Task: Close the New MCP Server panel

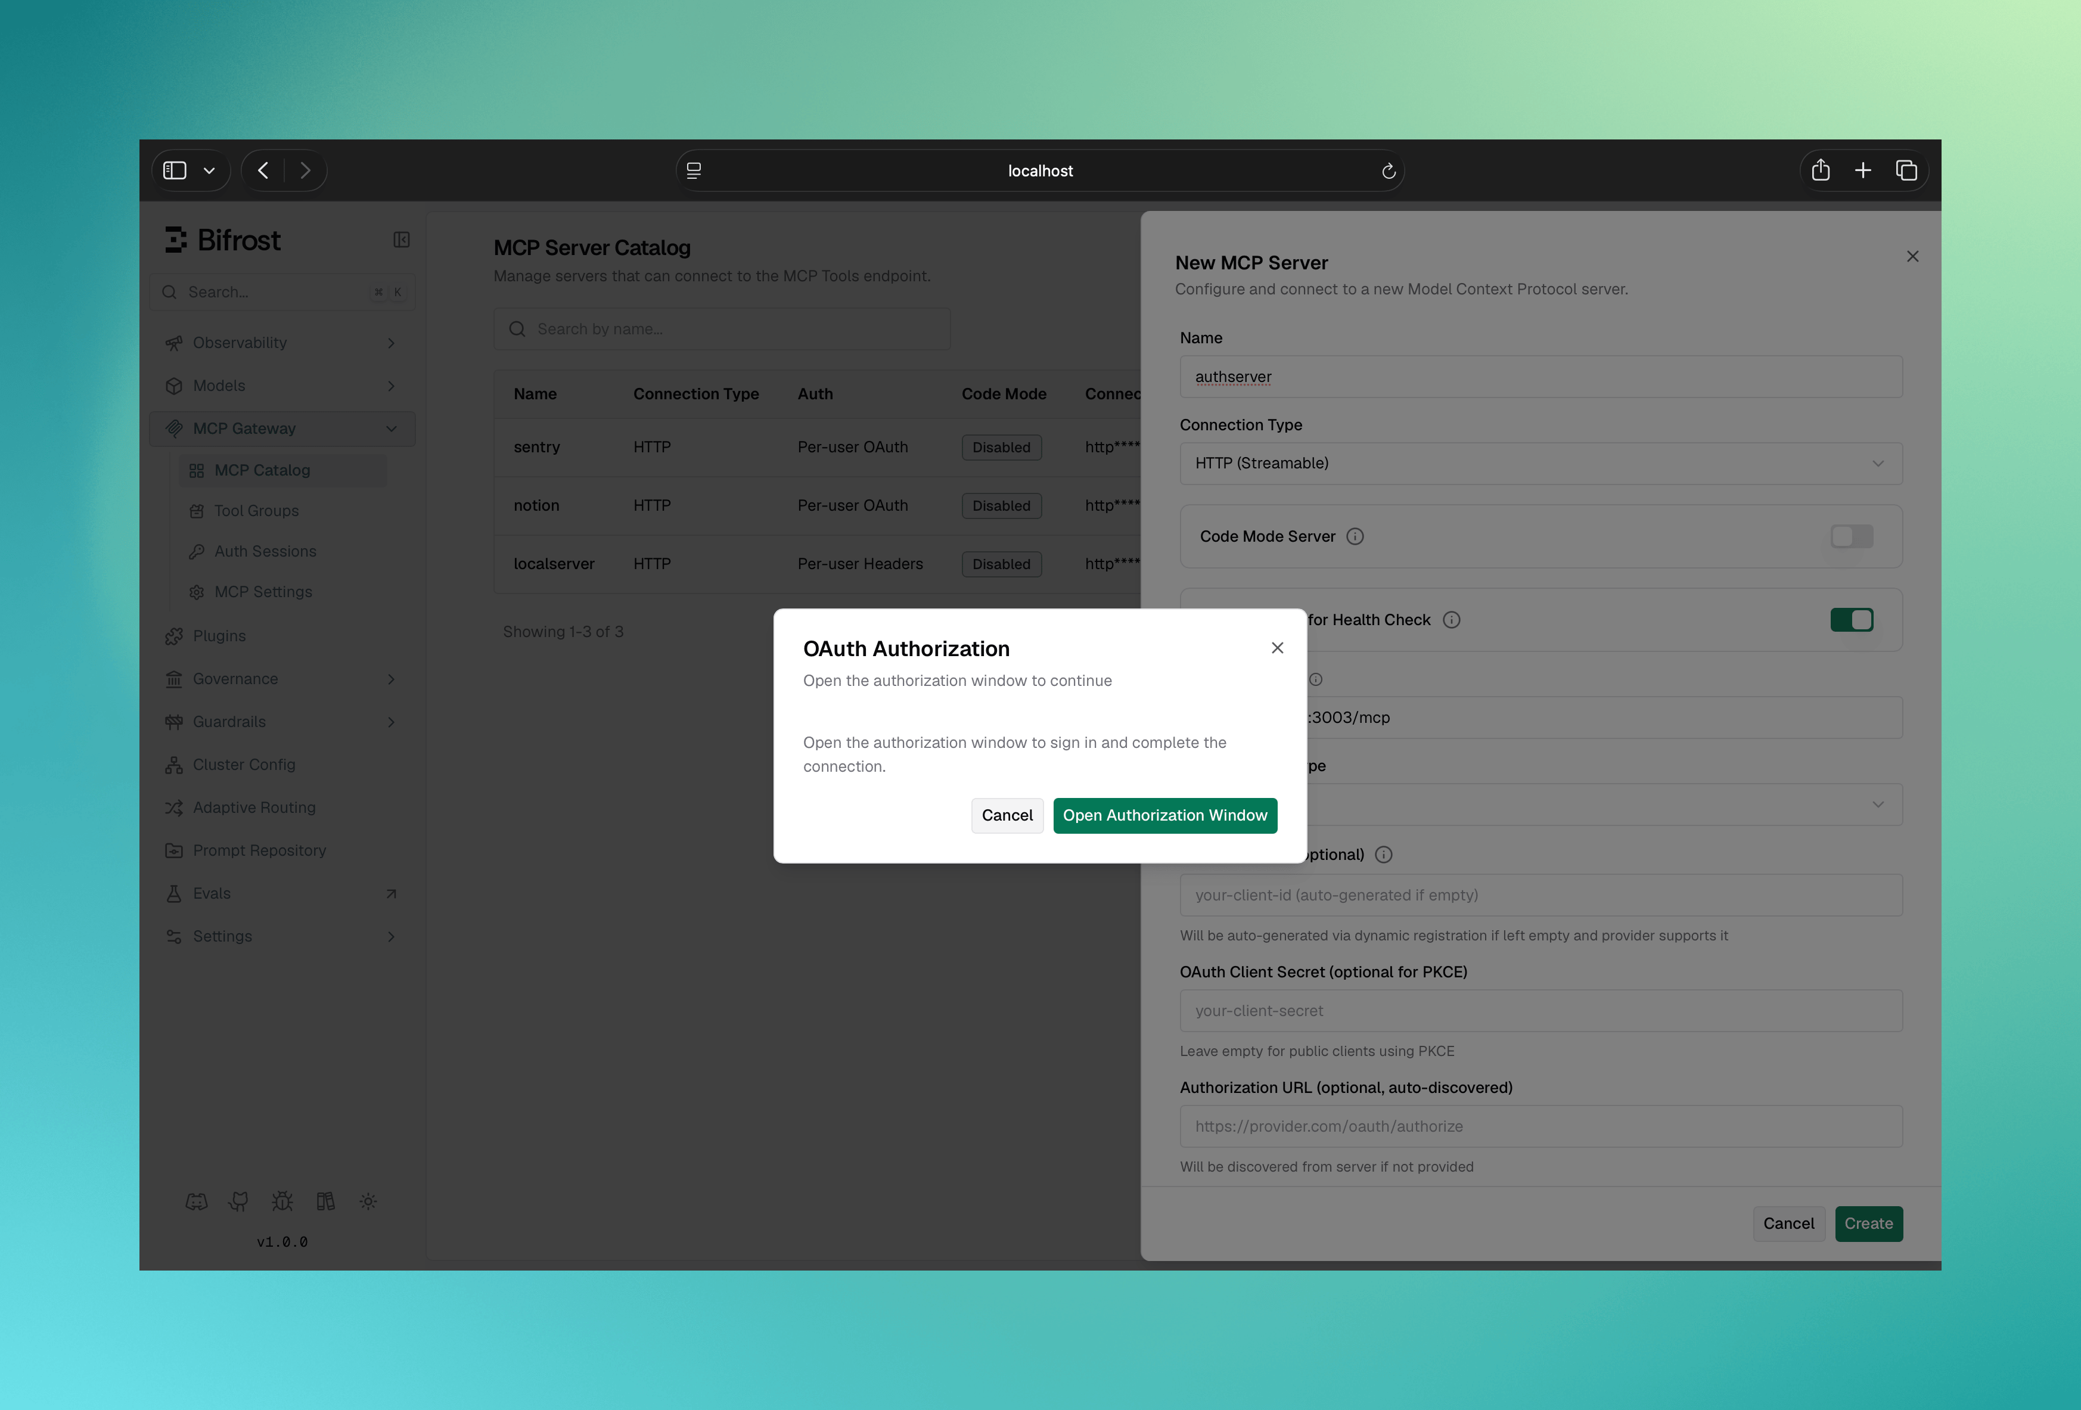Action: coord(1913,257)
